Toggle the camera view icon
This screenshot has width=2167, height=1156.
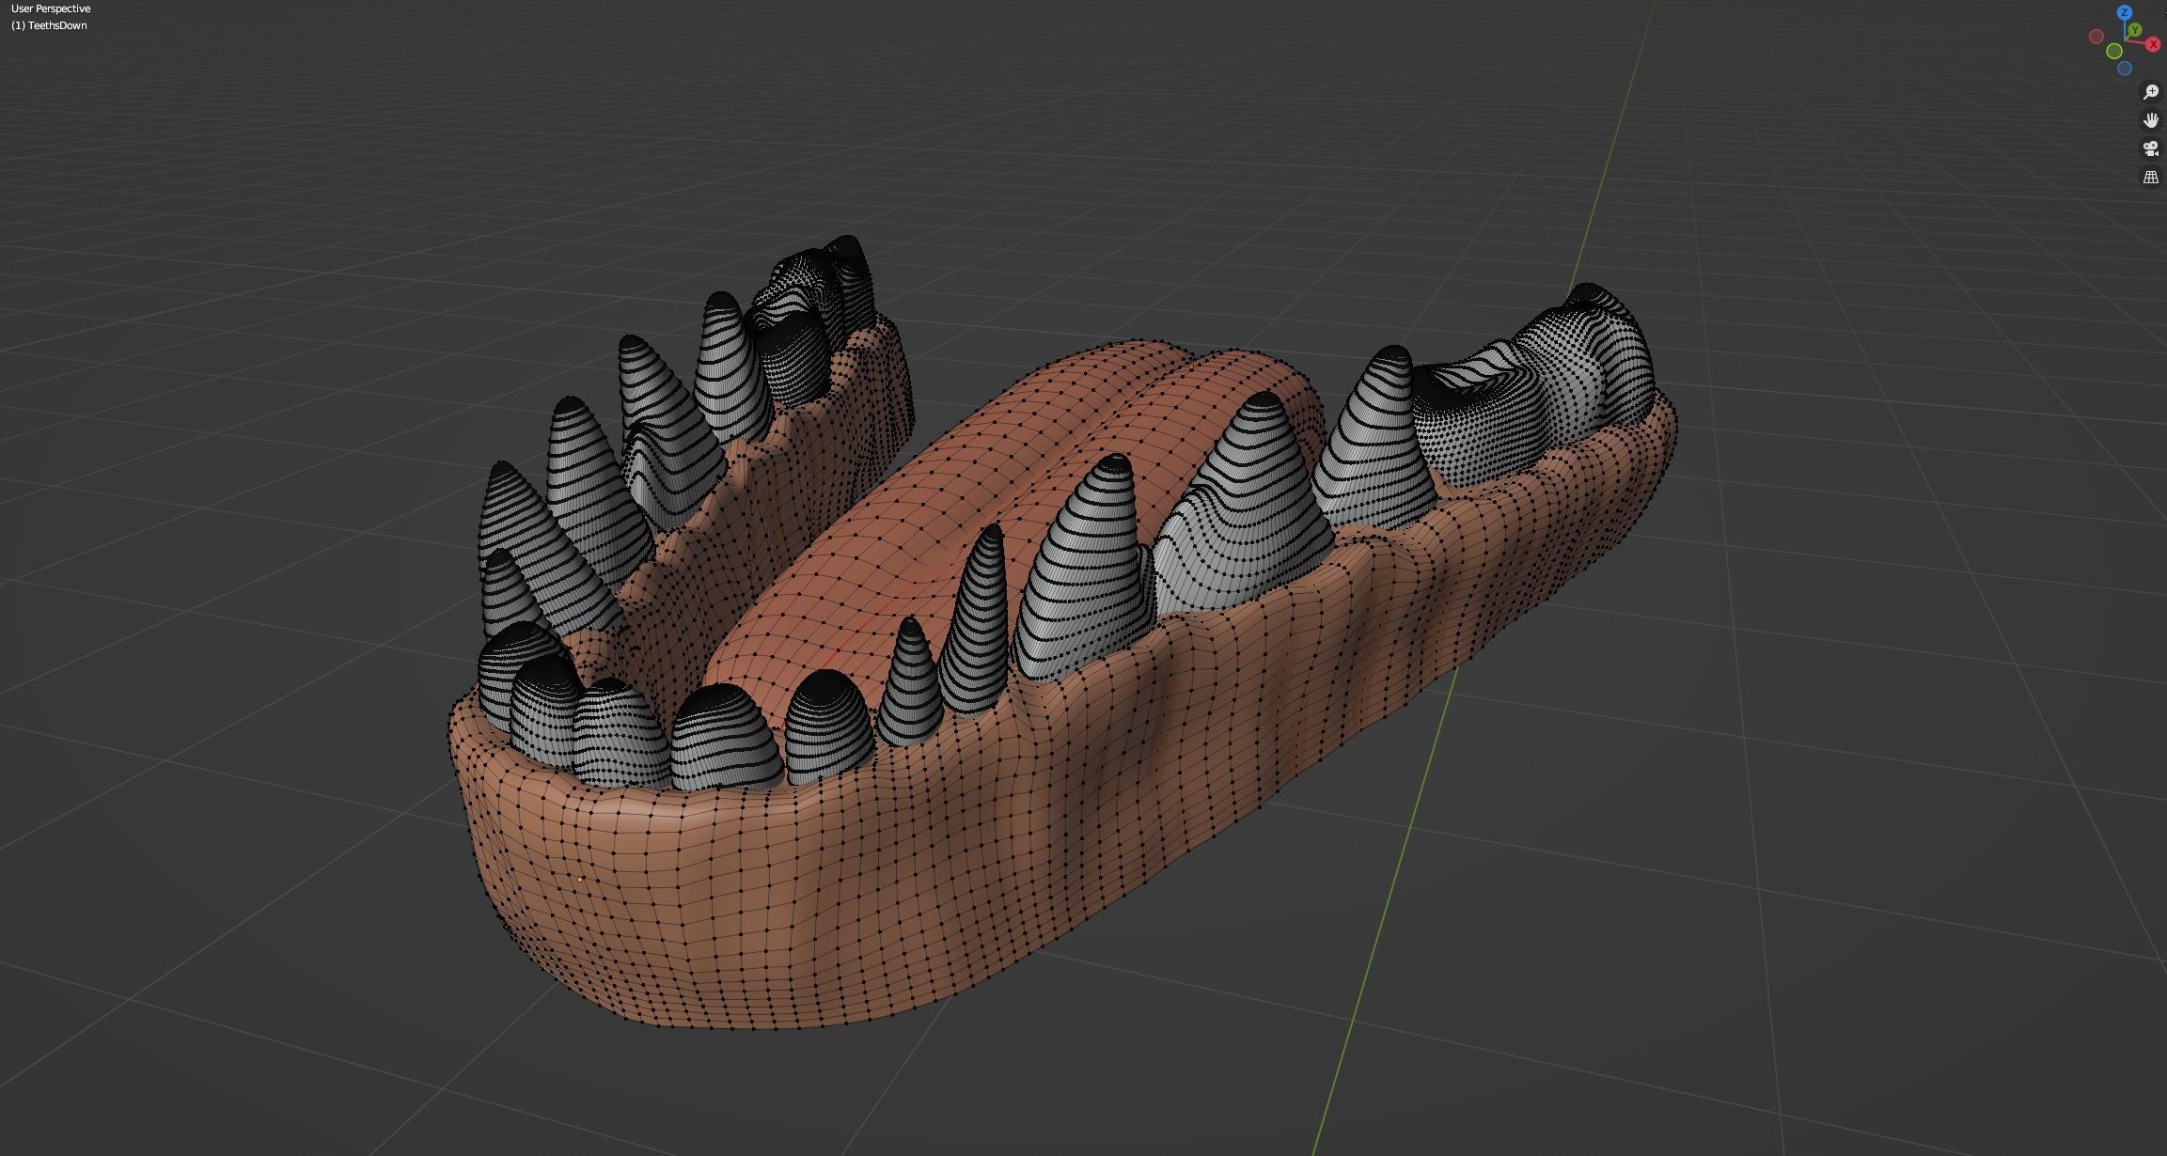click(x=2150, y=148)
